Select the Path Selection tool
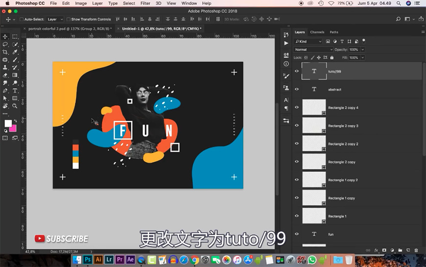Viewport: 426px width, 267px height. pyautogui.click(x=5, y=98)
